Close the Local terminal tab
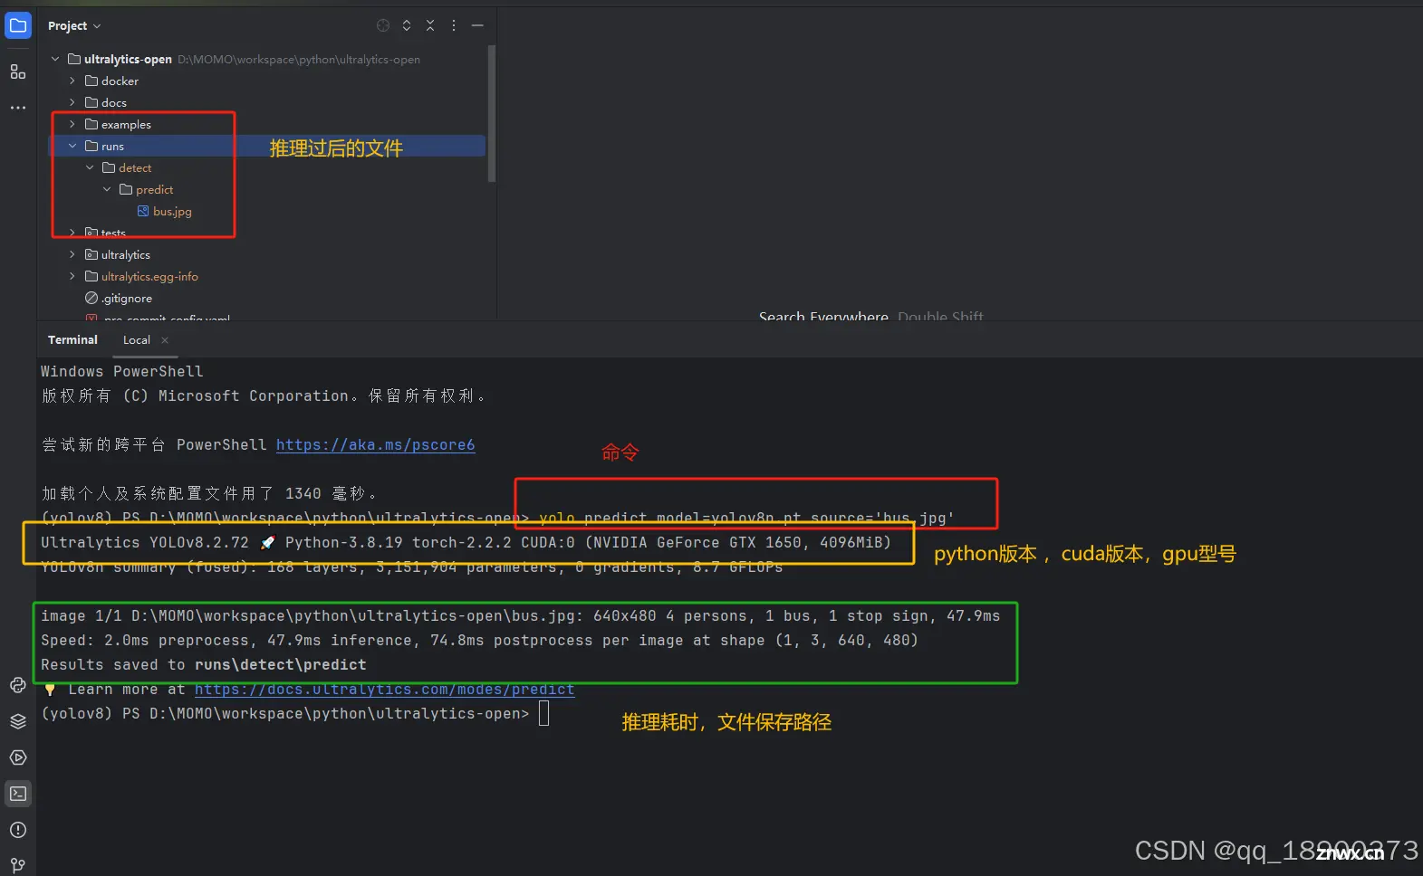 [x=165, y=340]
